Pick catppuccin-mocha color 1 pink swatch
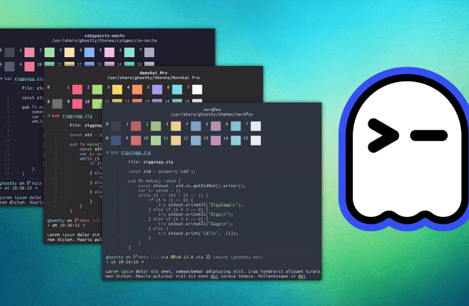The width and height of the screenshot is (469, 306). point(29,52)
